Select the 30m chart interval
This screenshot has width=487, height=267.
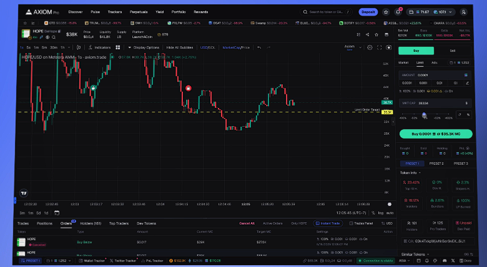(54, 47)
